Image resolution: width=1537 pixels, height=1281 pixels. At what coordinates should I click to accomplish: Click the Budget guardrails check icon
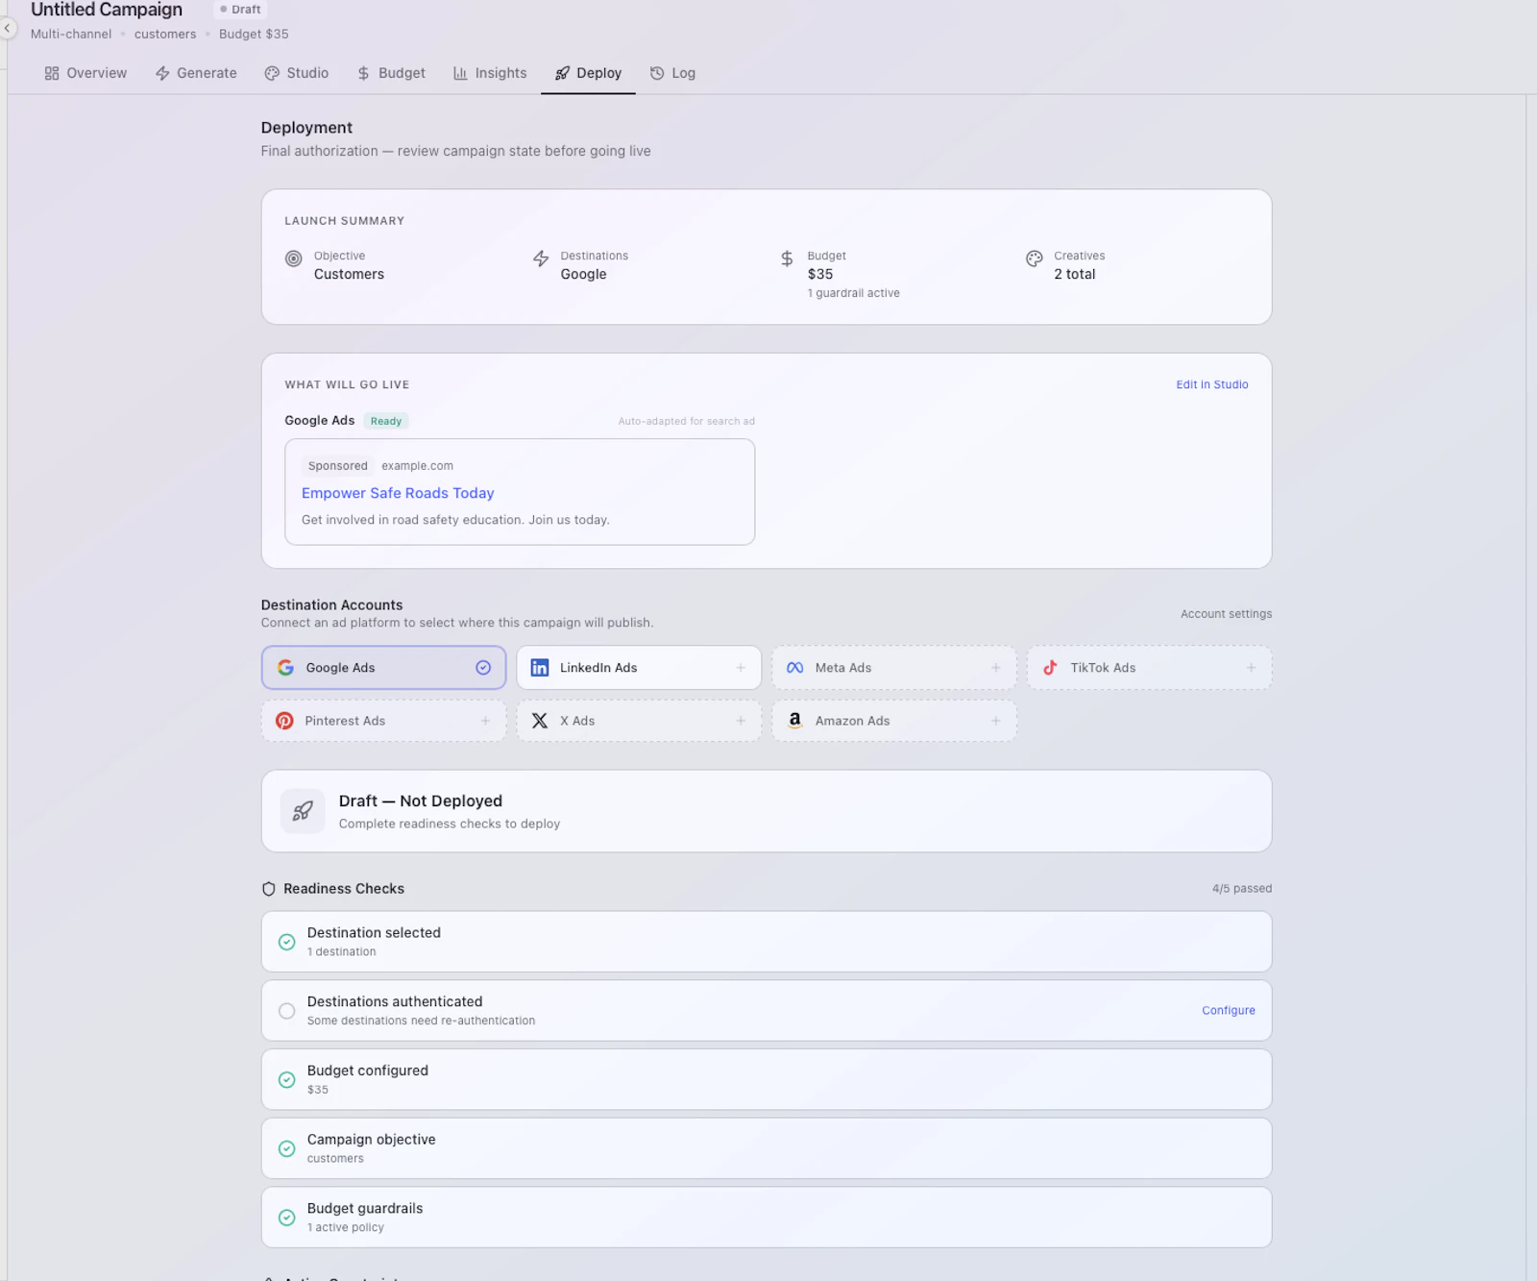286,1218
